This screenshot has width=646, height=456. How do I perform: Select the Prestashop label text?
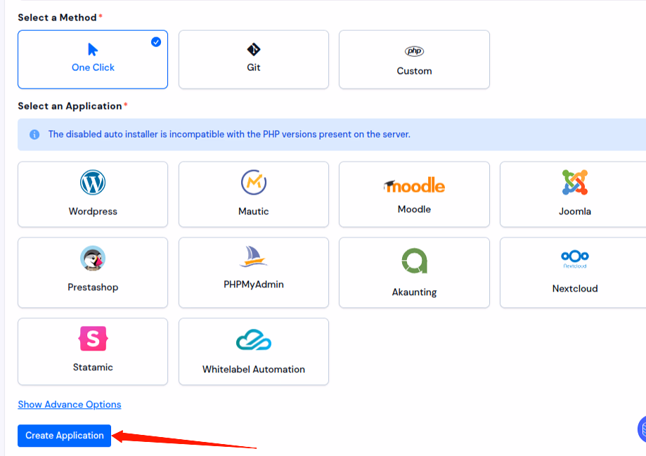coord(93,287)
